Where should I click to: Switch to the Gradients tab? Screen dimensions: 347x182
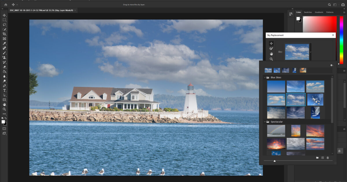click(x=319, y=12)
